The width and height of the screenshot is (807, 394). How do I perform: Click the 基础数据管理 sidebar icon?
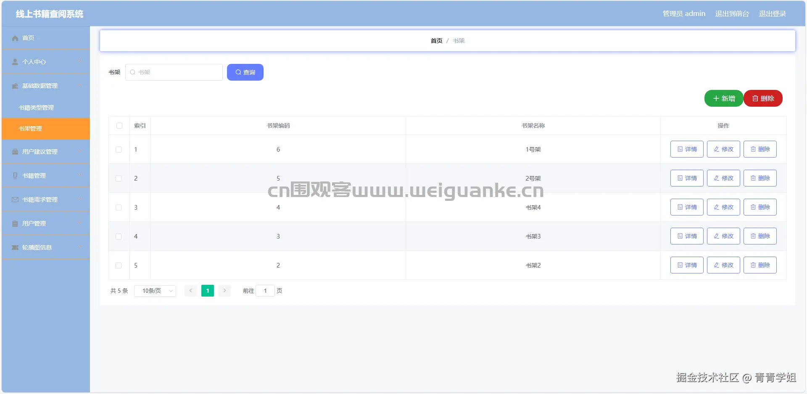click(14, 86)
